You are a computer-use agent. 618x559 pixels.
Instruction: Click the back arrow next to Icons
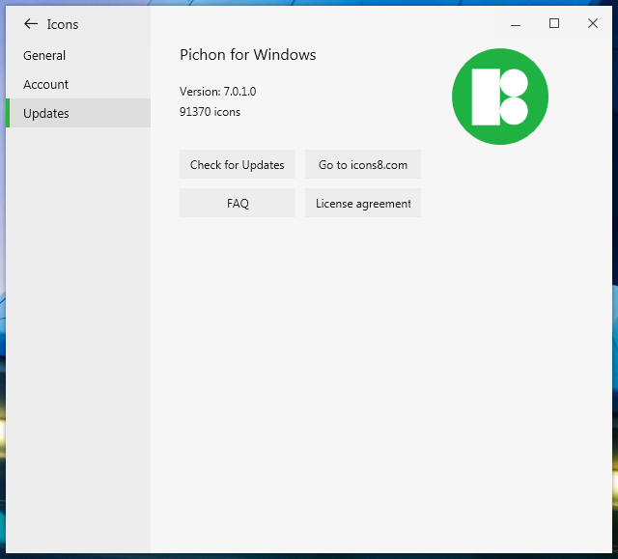point(31,24)
